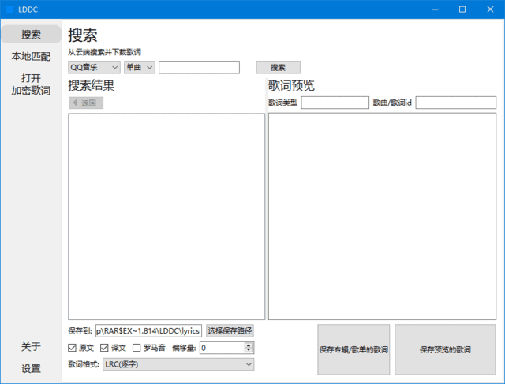Click 保存专辑/歌单的歌词 button
The width and height of the screenshot is (505, 384).
click(x=353, y=349)
